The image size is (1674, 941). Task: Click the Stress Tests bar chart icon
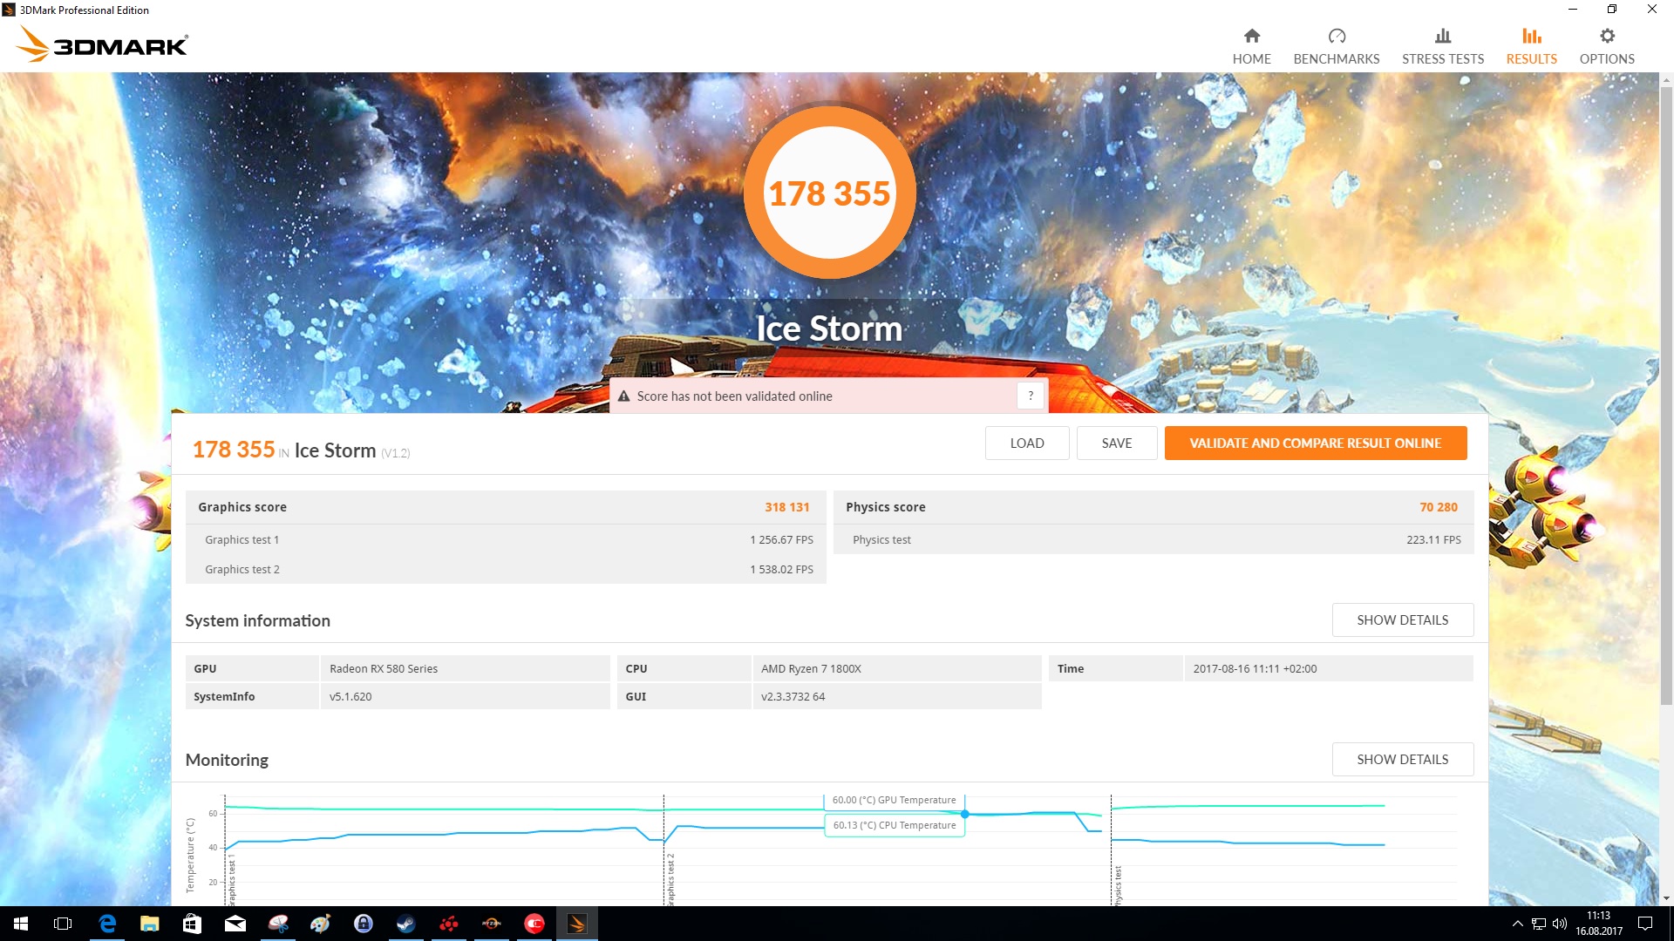pos(1443,37)
